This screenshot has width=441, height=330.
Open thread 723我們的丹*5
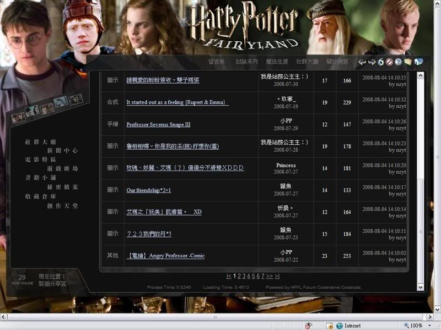click(149, 234)
